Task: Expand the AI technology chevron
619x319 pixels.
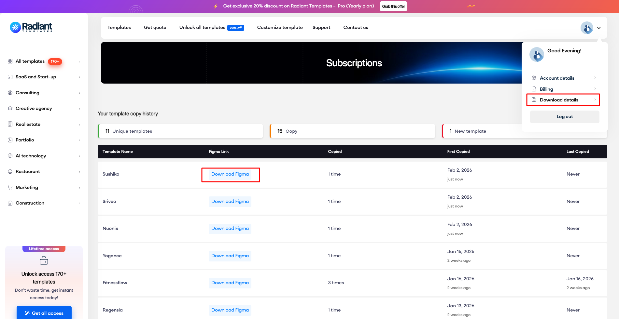Action: click(79, 156)
